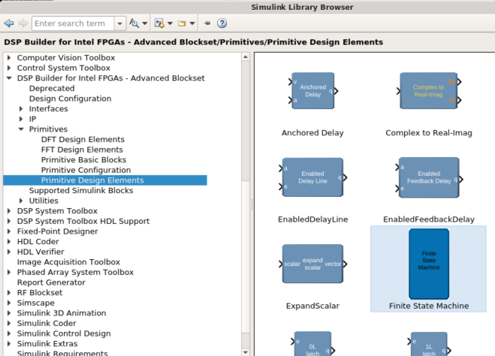Viewport: 495px width, 356px height.
Task: Expand the HDL Coder library
Action: pos(8,242)
